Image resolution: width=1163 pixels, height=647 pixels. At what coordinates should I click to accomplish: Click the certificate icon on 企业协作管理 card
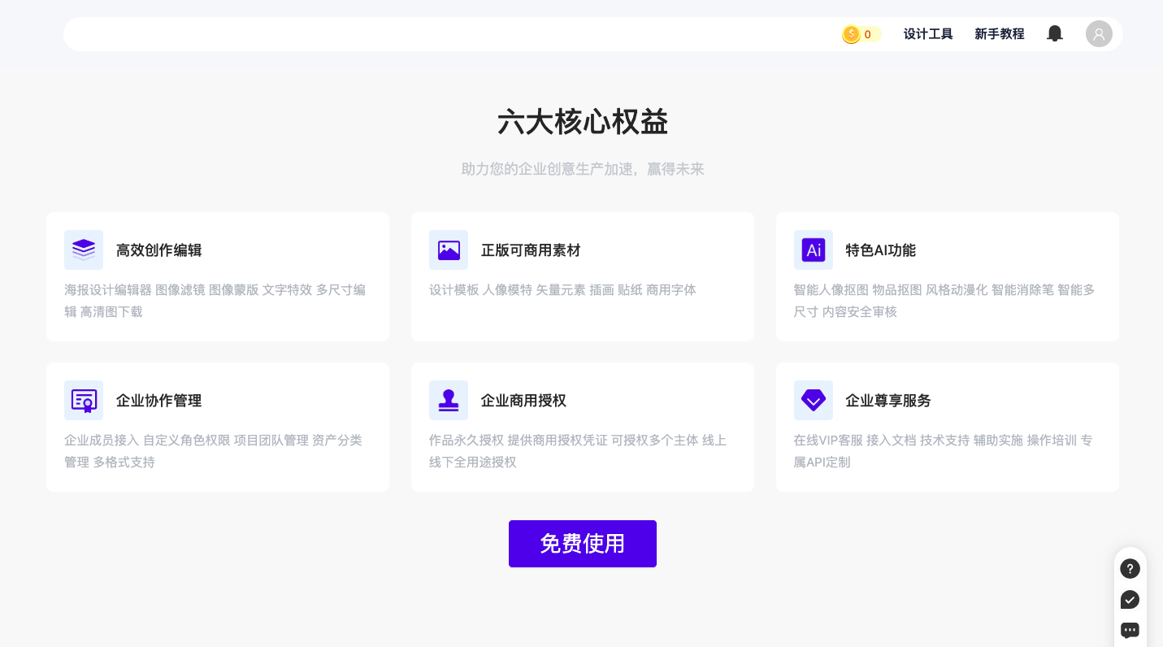[x=84, y=401]
